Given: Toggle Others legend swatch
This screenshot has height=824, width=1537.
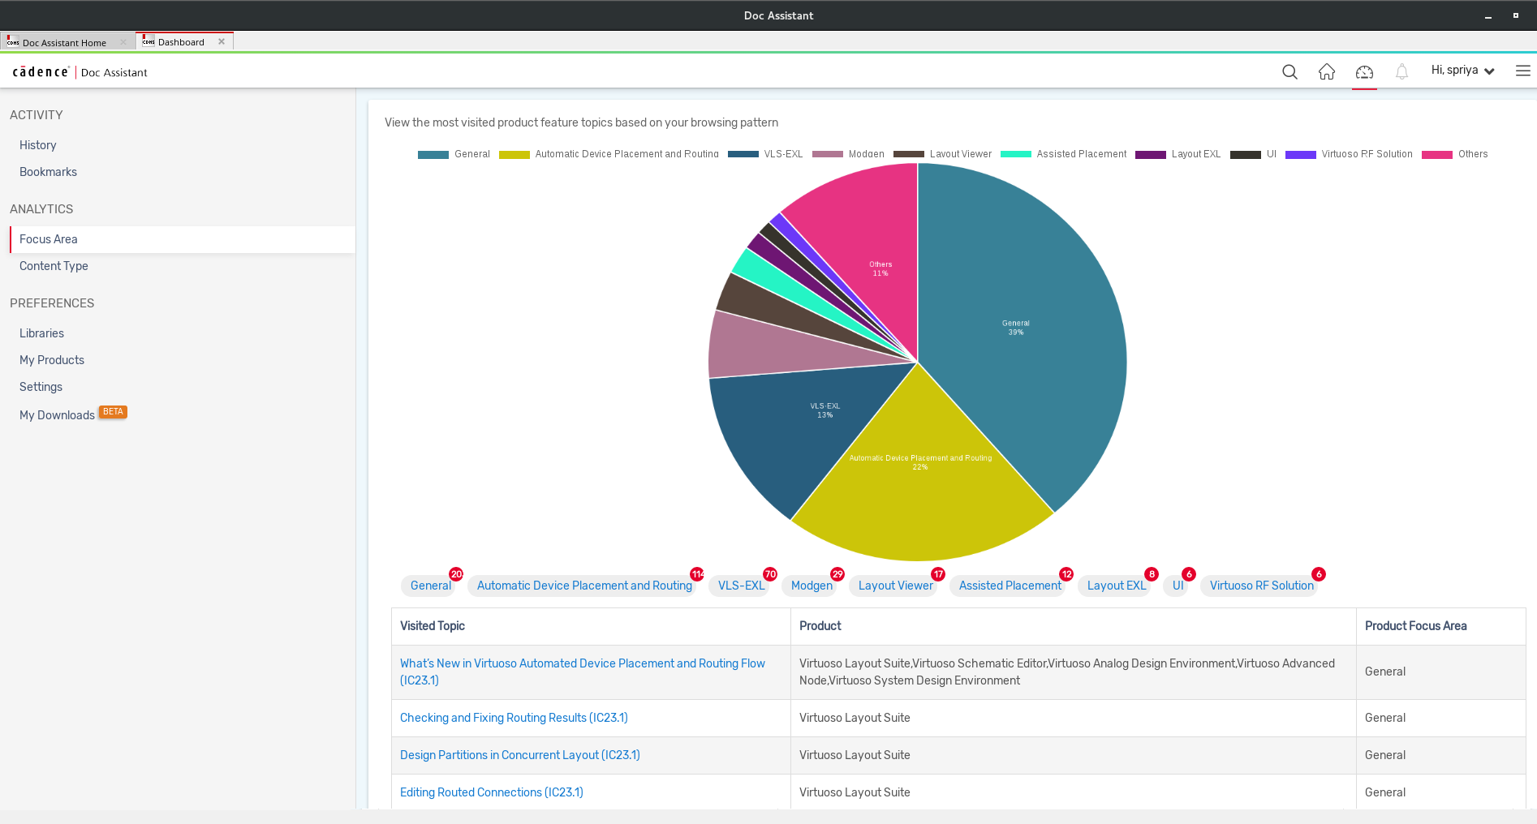Looking at the screenshot, I should click(1437, 155).
